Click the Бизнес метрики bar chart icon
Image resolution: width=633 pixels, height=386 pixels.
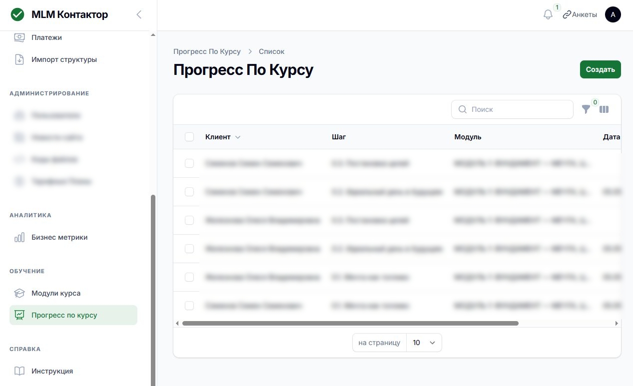click(19, 237)
